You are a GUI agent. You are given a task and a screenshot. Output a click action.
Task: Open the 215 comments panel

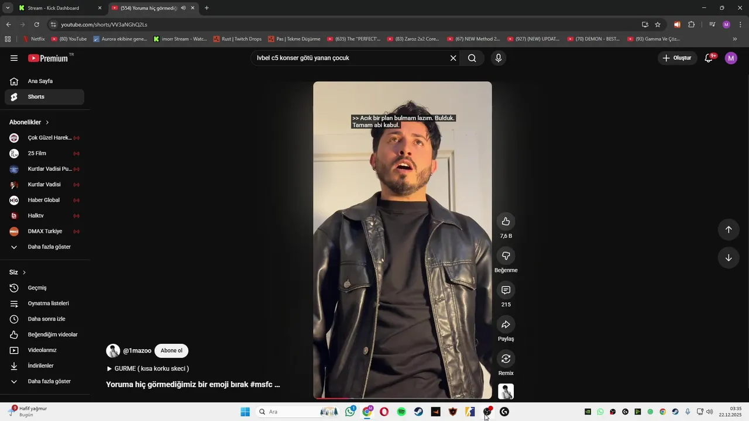coord(506,290)
